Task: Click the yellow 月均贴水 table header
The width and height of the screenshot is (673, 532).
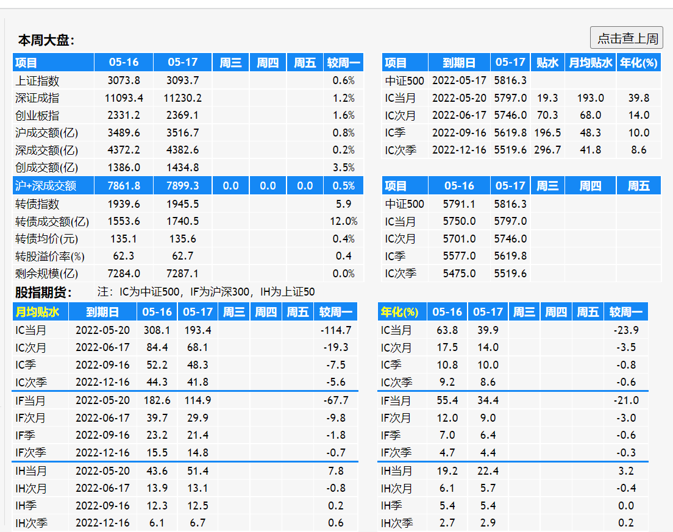Action: (x=37, y=312)
